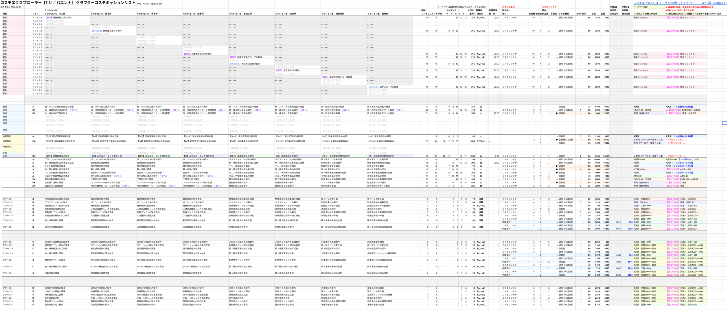This screenshot has width=727, height=310.
Task: Click the ミッション名 調理師 header
Action: tap(377, 14)
